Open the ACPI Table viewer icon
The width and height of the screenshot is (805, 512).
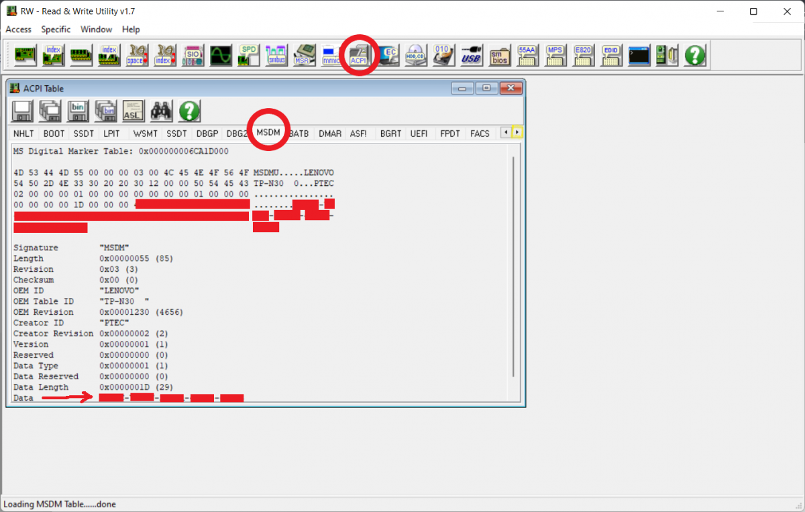coord(359,55)
